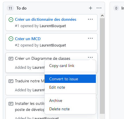124x119 pixels.
Task: Open the Créer un dictionnaire des données issue link
Action: pyautogui.click(x=45, y=20)
